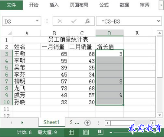Viewport: 164px width, 137px height.
Task: Click the 增长值 header cell
Action: pyautogui.click(x=110, y=47)
